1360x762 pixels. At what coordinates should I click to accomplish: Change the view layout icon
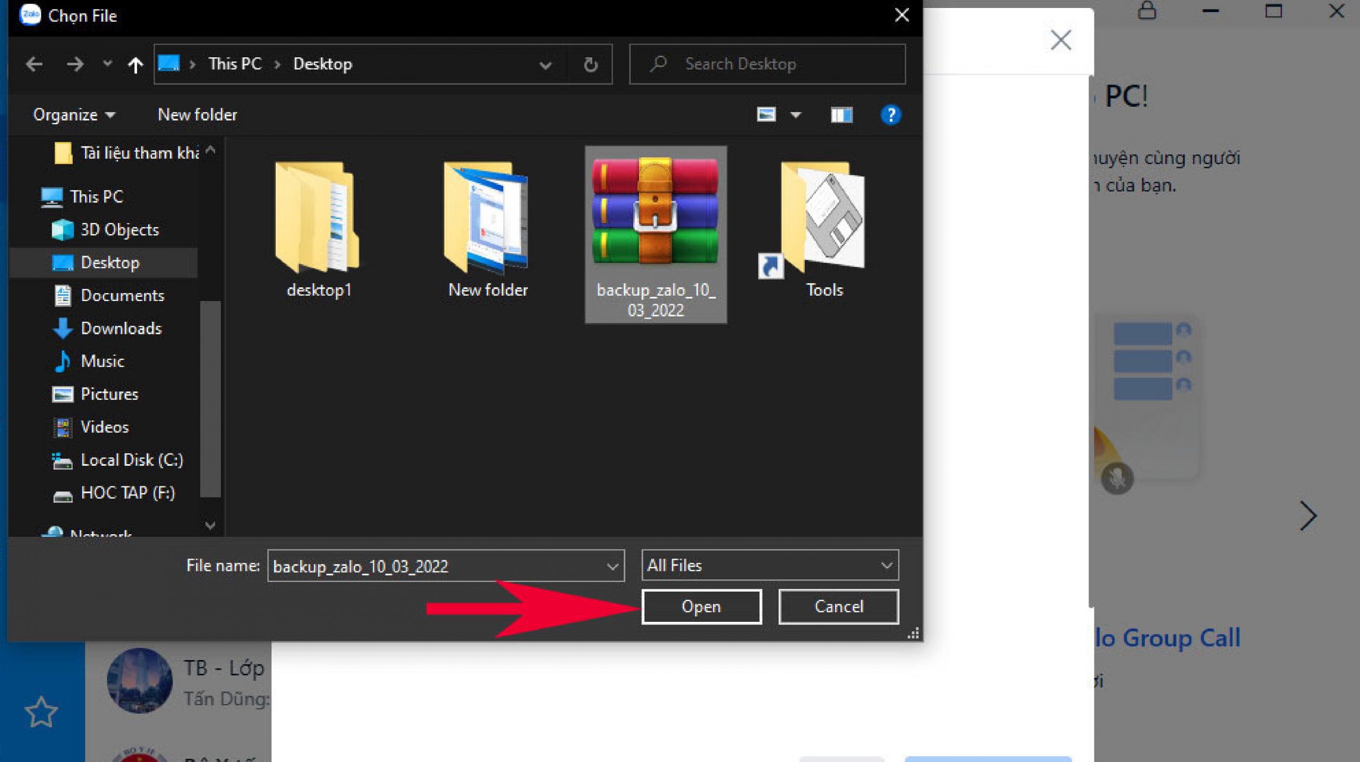click(766, 115)
